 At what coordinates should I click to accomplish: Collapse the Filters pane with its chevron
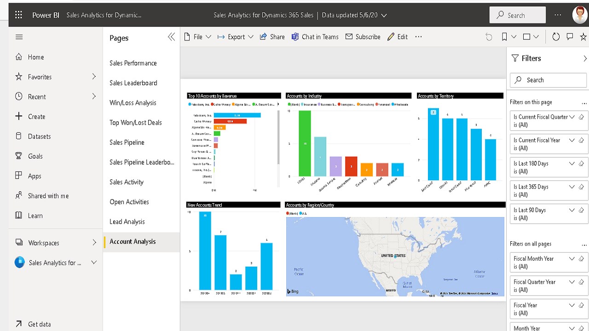pyautogui.click(x=585, y=58)
